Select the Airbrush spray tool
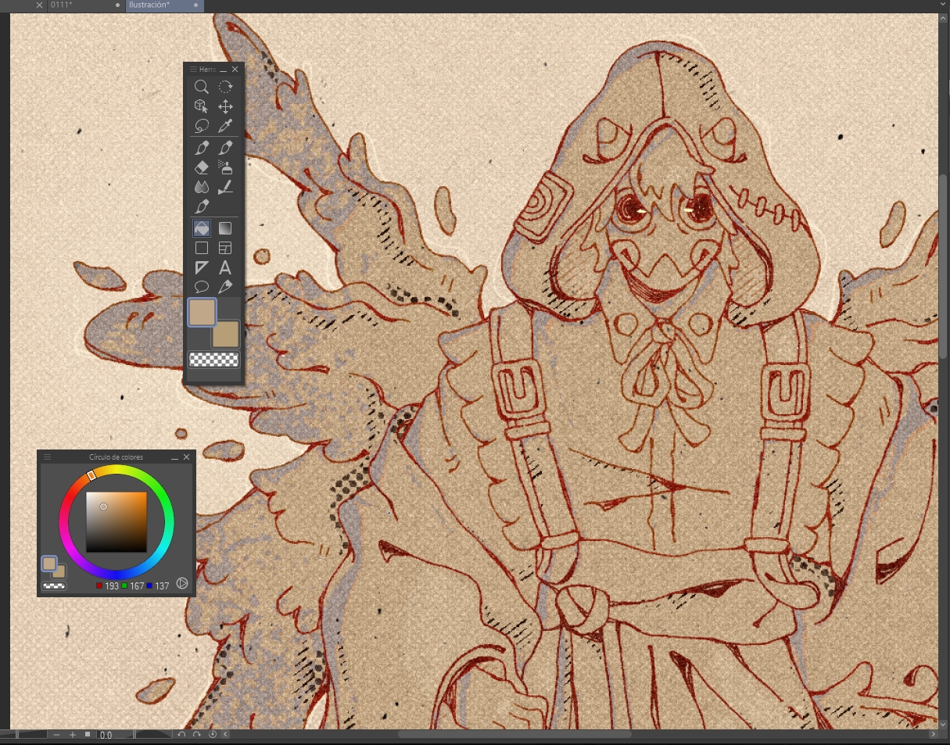This screenshot has width=950, height=745. click(x=225, y=167)
